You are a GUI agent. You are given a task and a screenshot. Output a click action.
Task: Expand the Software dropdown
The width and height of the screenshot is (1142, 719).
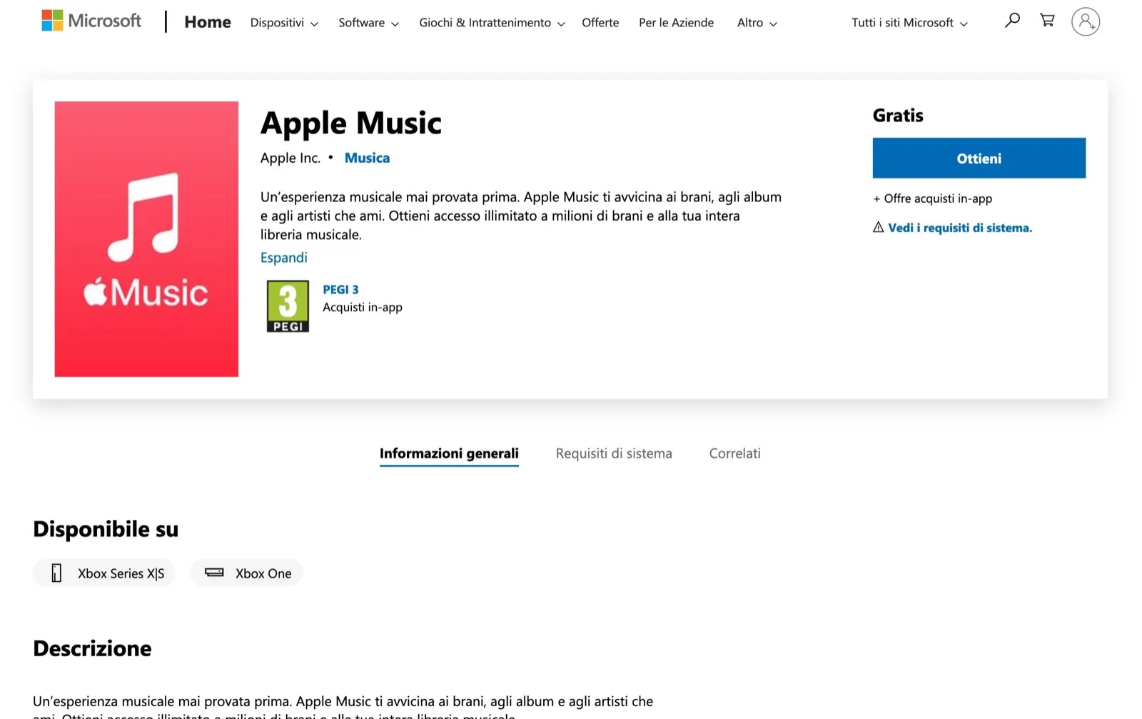tap(368, 23)
